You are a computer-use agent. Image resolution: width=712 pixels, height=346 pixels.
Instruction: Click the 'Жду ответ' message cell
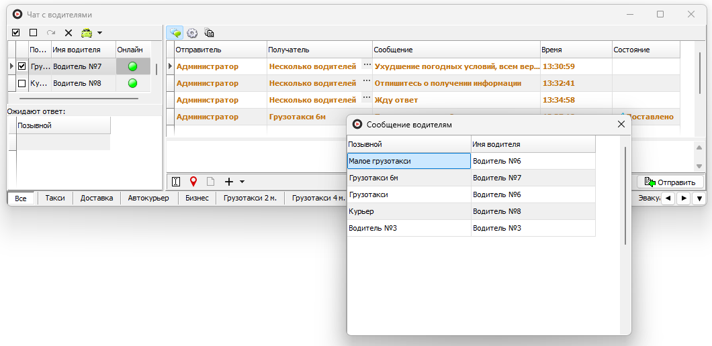click(x=456, y=100)
